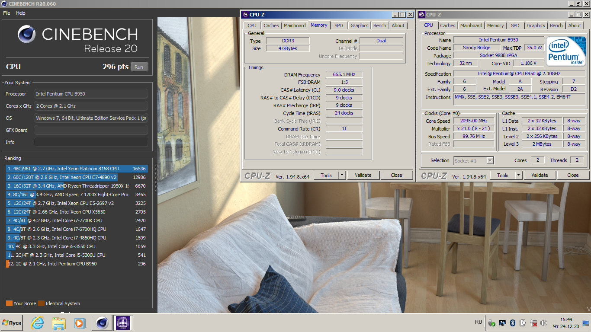Open the Пуск Start menu

12,323
